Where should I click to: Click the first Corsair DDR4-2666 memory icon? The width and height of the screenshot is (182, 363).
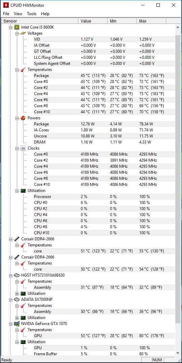coord(17,239)
